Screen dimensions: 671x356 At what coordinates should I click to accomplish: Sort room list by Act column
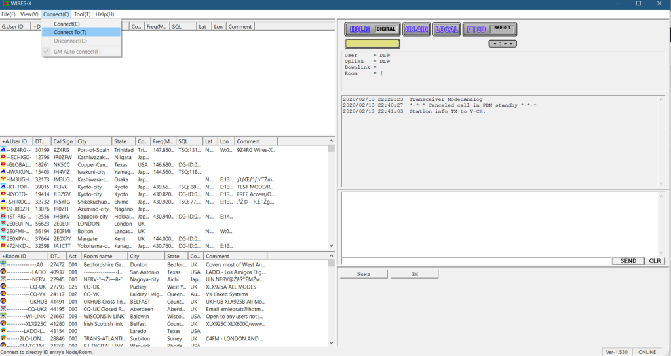pyautogui.click(x=73, y=257)
